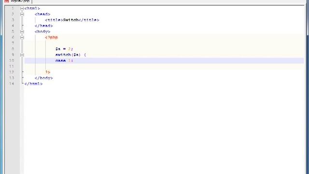Click the <?php opening tag
This screenshot has width=309, height=174.
(52, 38)
